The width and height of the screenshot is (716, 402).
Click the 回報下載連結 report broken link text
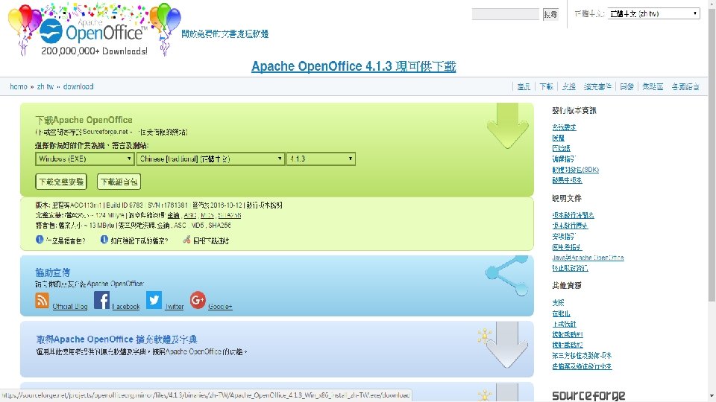[x=210, y=240]
